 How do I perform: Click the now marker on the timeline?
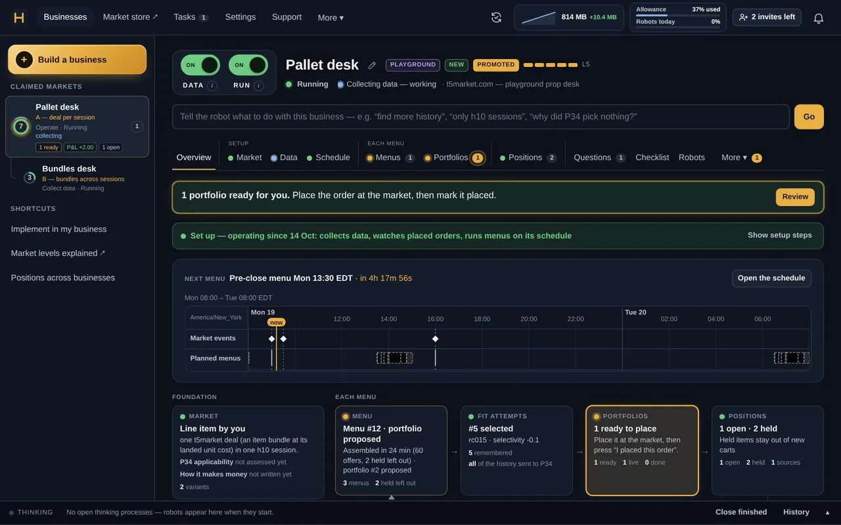click(x=277, y=322)
